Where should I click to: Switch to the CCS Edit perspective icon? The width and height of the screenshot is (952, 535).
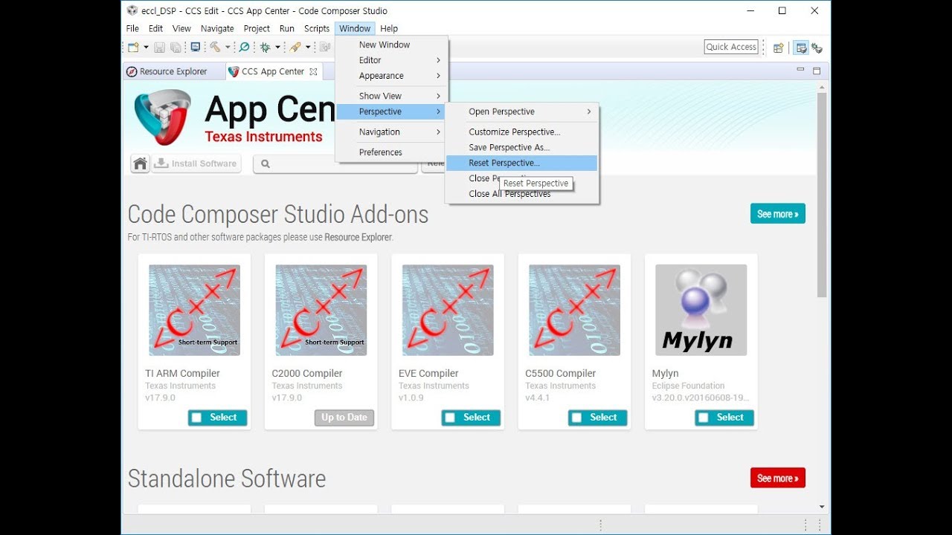pos(801,48)
